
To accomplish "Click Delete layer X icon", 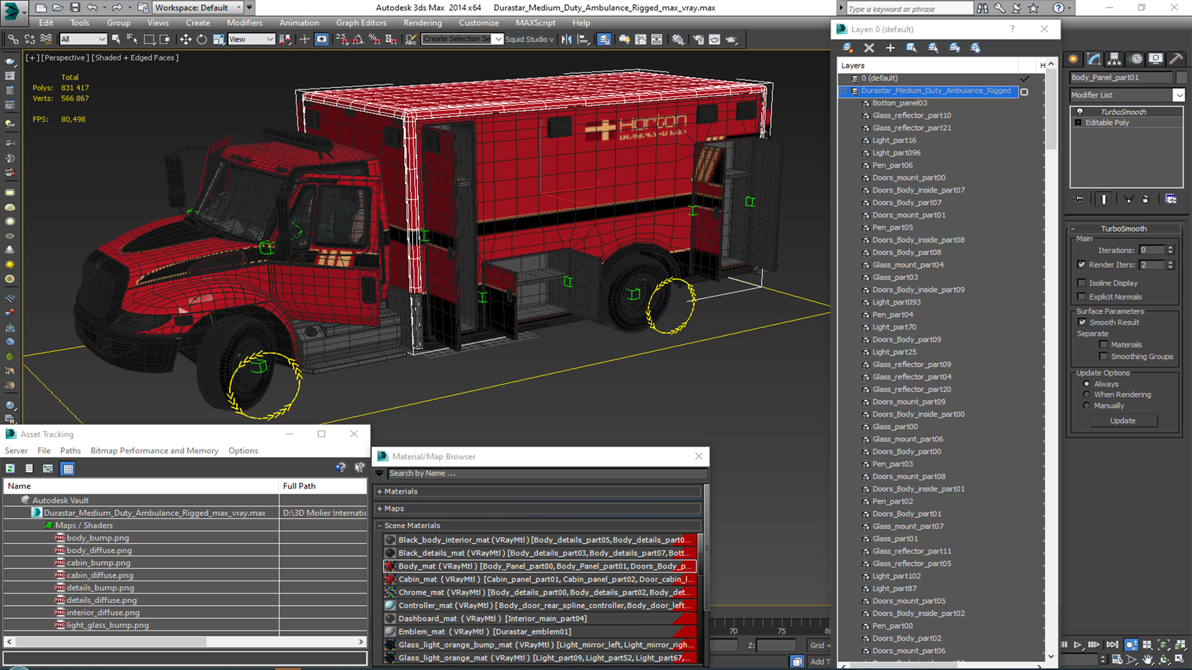I will click(869, 48).
